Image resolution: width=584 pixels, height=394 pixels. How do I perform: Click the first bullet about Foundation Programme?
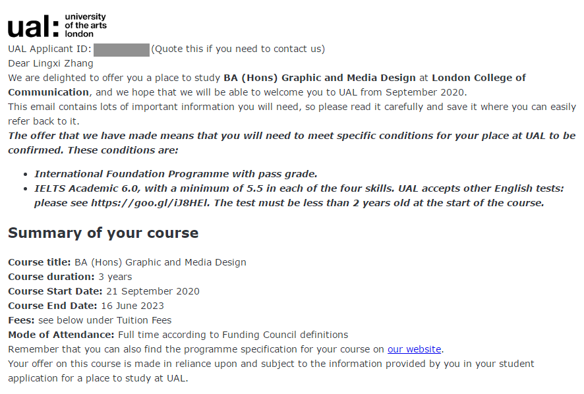point(176,174)
